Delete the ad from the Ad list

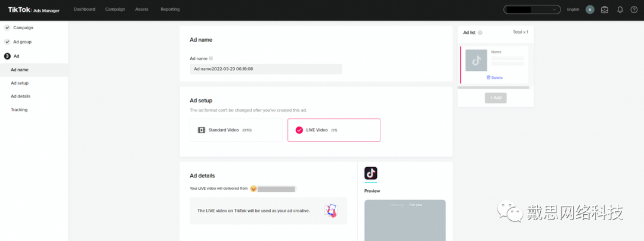point(494,77)
